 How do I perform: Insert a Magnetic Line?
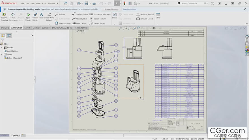tap(63, 23)
